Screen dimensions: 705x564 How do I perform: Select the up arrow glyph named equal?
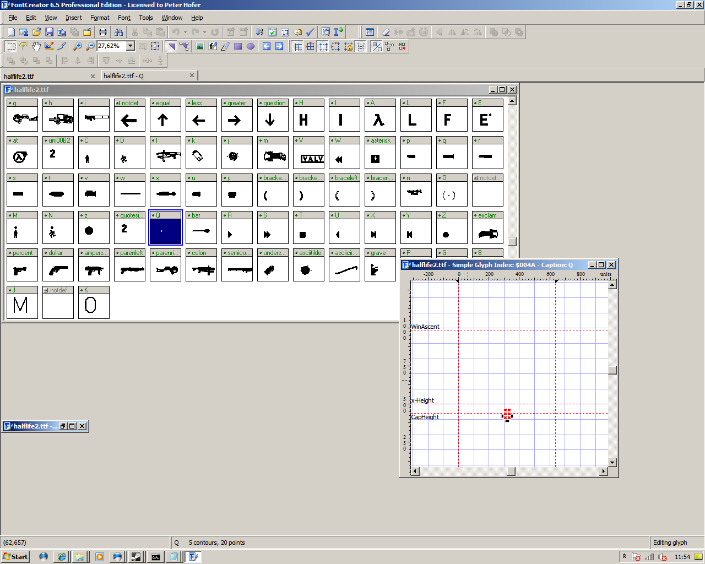165,115
